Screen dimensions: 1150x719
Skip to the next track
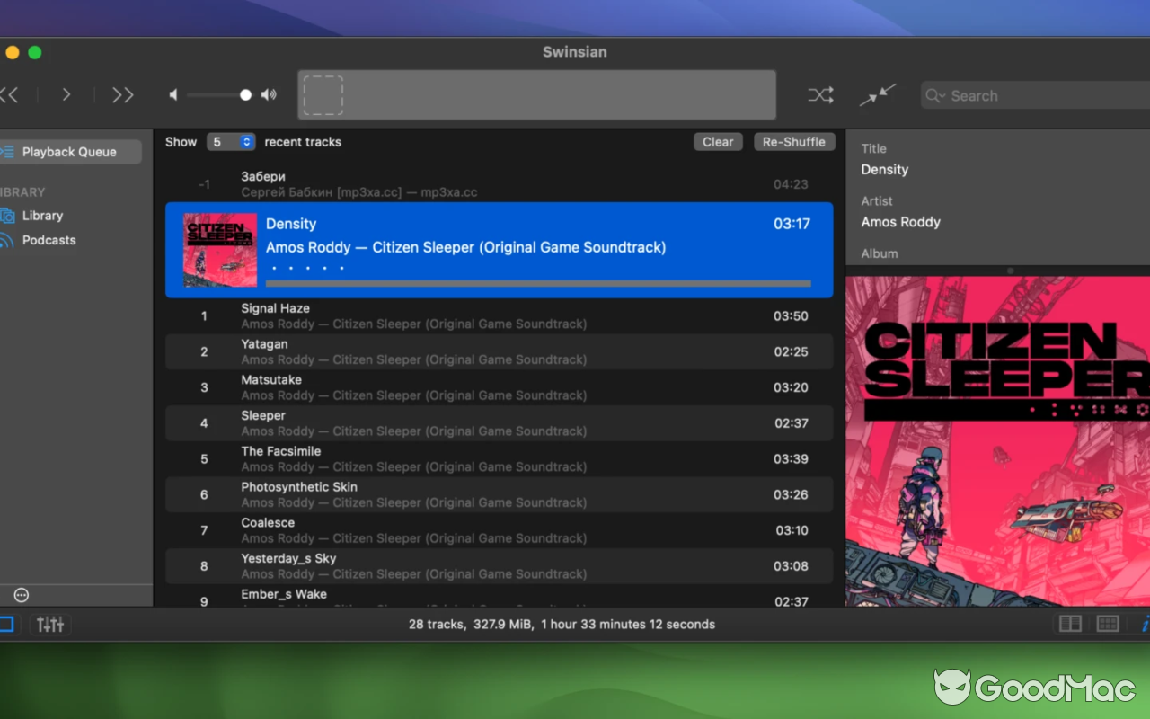point(123,94)
